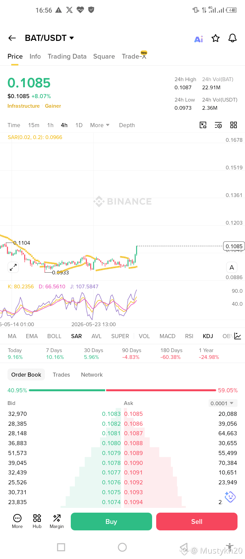Screen dimensions: 245x559
Task: Open the floating chatbot assistant icon
Action: tap(230, 497)
